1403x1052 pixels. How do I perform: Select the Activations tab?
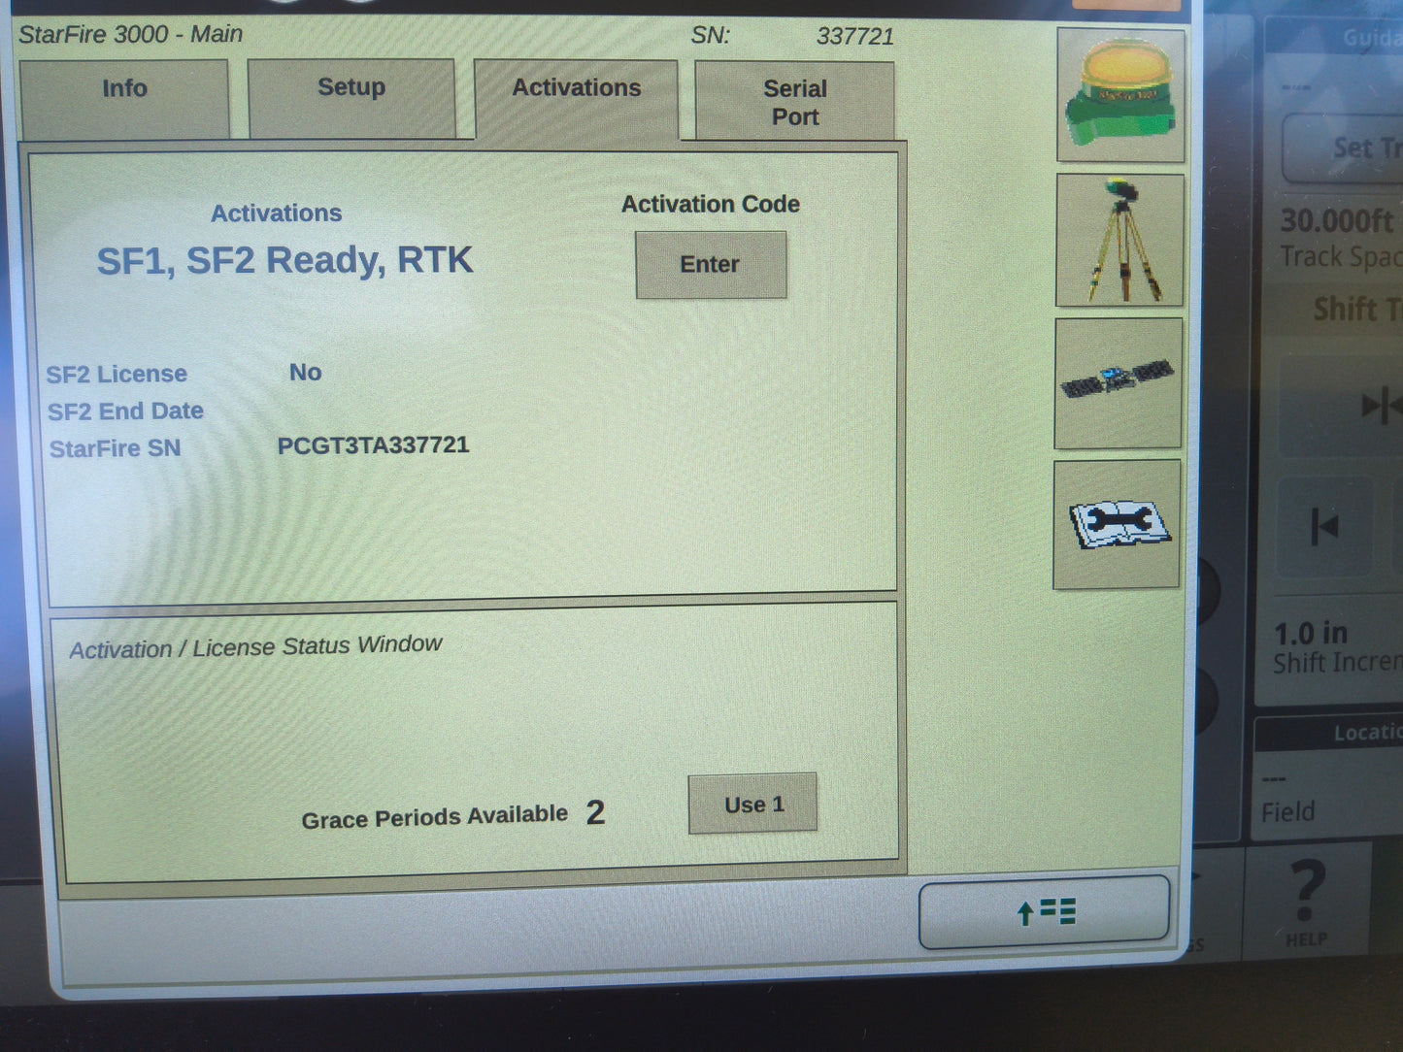(x=576, y=100)
